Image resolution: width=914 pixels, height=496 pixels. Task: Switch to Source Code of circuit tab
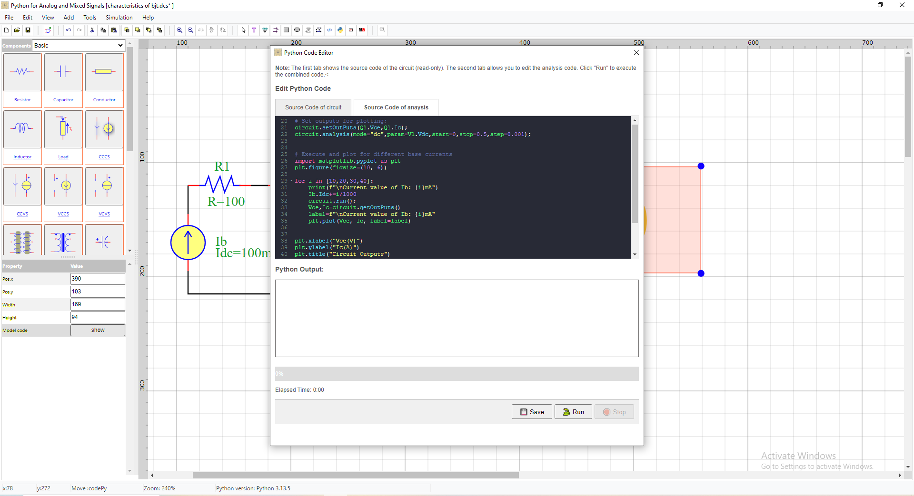pos(313,107)
